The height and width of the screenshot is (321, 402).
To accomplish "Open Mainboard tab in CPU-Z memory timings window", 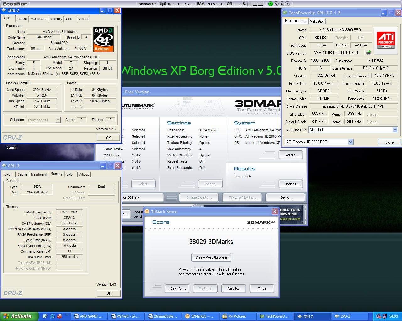I will (x=39, y=174).
